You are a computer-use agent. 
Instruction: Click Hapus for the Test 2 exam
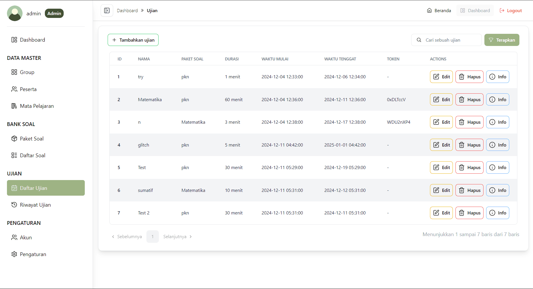[469, 213]
